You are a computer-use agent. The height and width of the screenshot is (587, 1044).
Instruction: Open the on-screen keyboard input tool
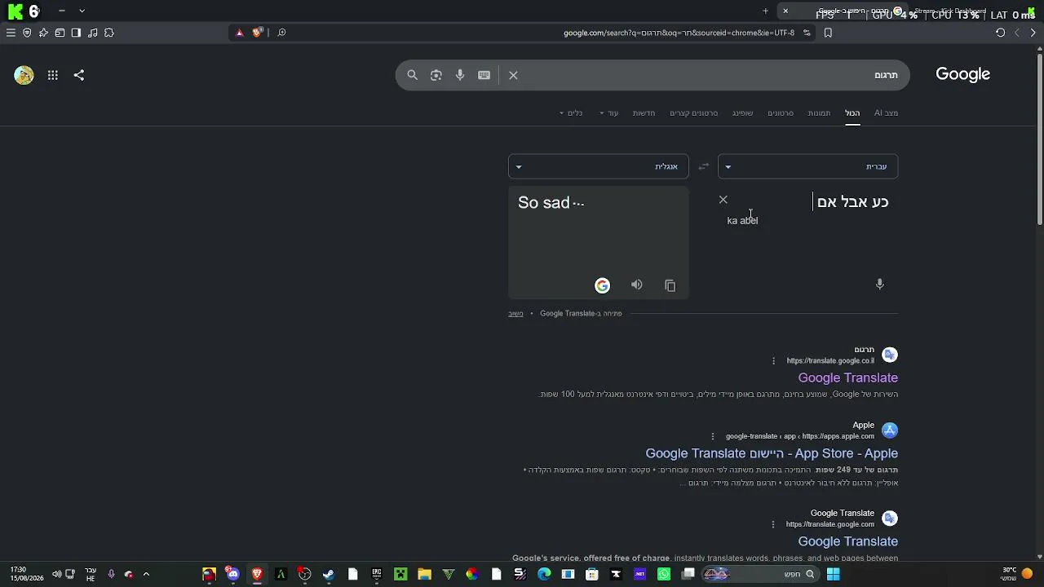(x=484, y=75)
